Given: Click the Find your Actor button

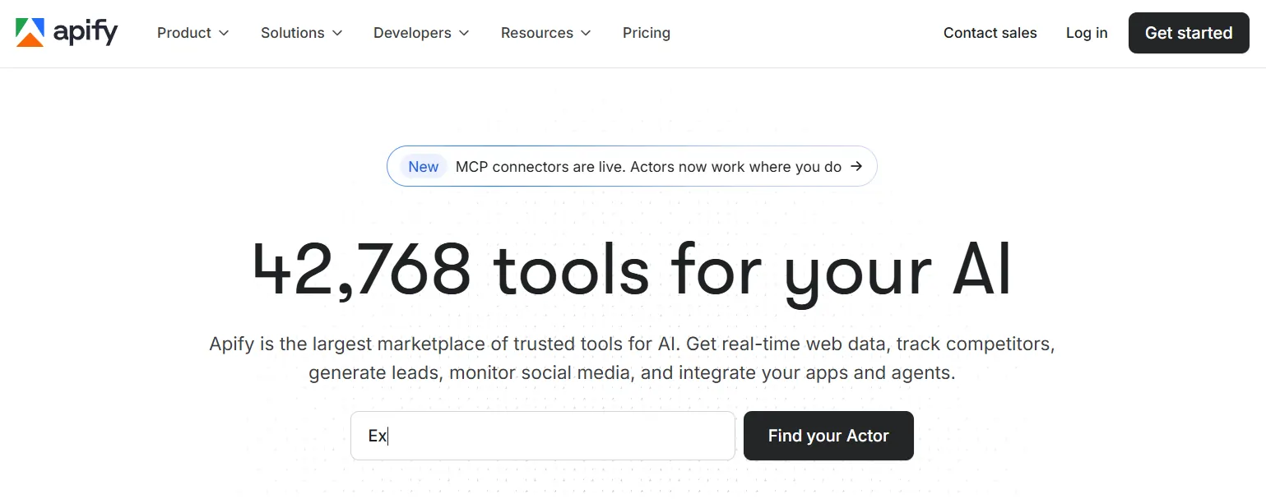Looking at the screenshot, I should pyautogui.click(x=828, y=436).
